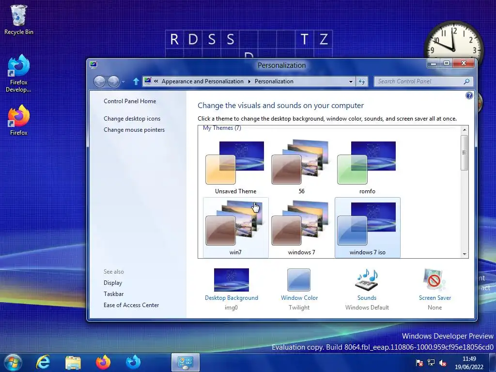
Task: Open the Display link under See also
Action: pyautogui.click(x=112, y=283)
